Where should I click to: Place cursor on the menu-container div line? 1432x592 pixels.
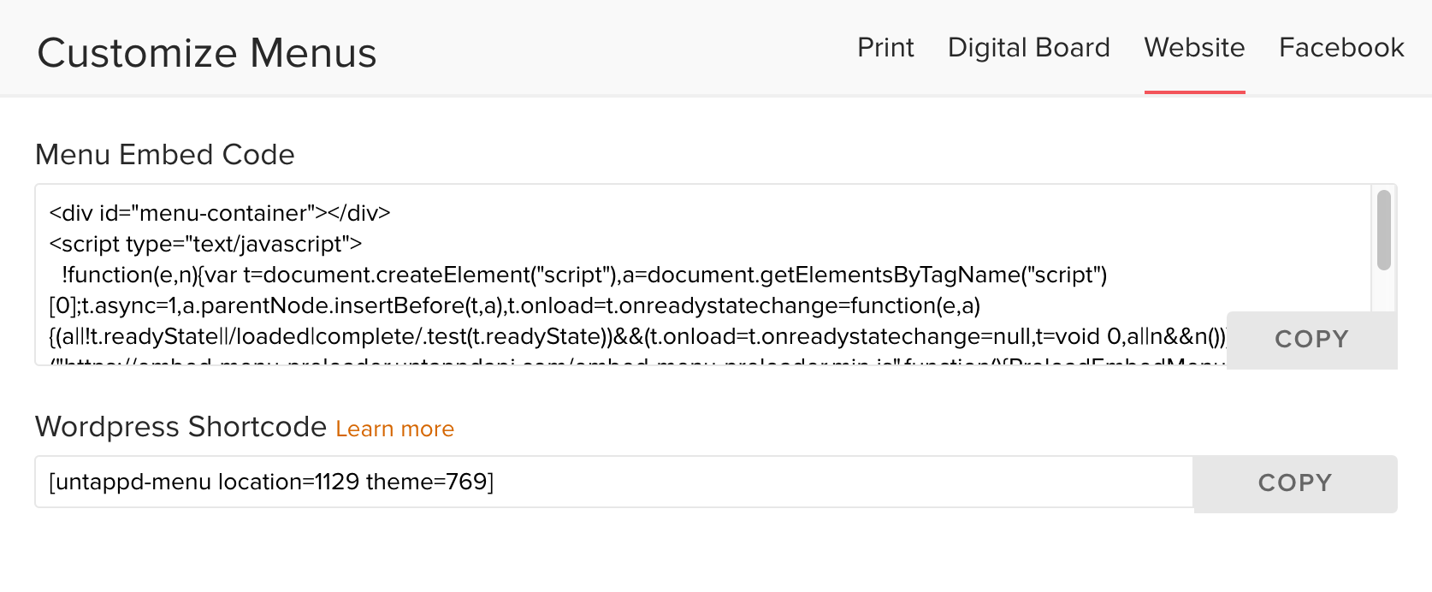click(220, 213)
